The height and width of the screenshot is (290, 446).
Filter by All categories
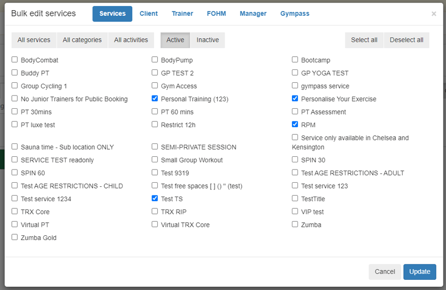click(82, 40)
